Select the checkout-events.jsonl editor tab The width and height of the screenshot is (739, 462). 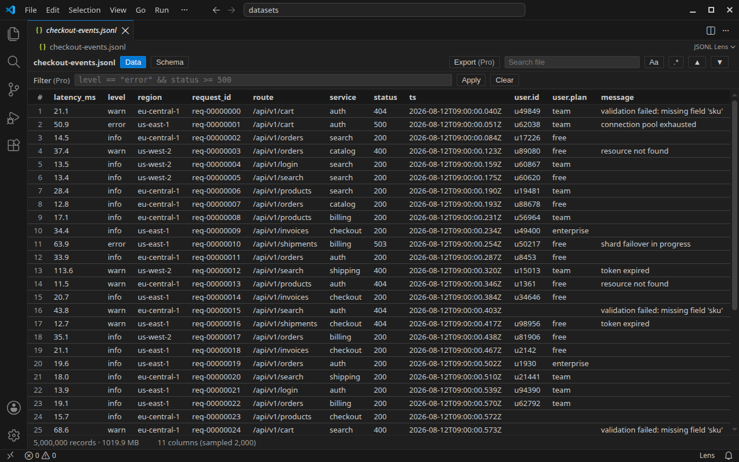click(x=81, y=31)
